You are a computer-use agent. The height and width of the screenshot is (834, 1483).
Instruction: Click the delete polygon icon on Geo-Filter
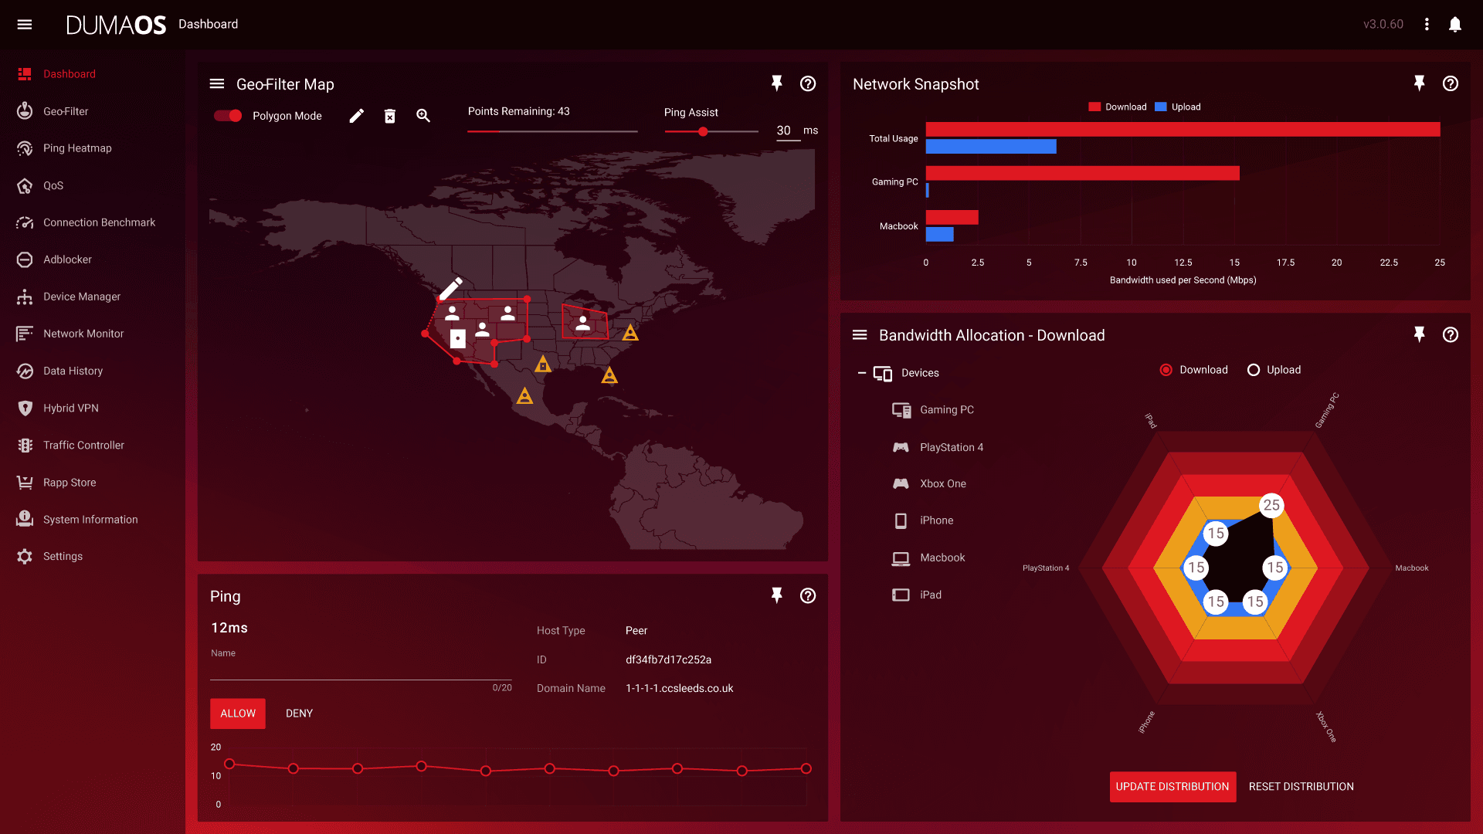pyautogui.click(x=389, y=115)
